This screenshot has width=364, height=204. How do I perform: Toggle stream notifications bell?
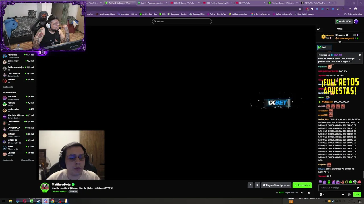pos(251,185)
